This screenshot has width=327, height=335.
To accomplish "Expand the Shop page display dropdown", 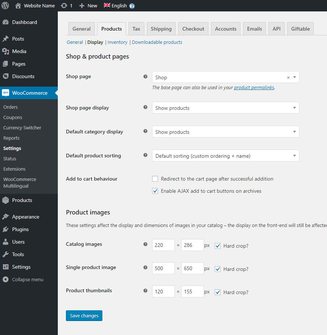I will tap(225, 108).
